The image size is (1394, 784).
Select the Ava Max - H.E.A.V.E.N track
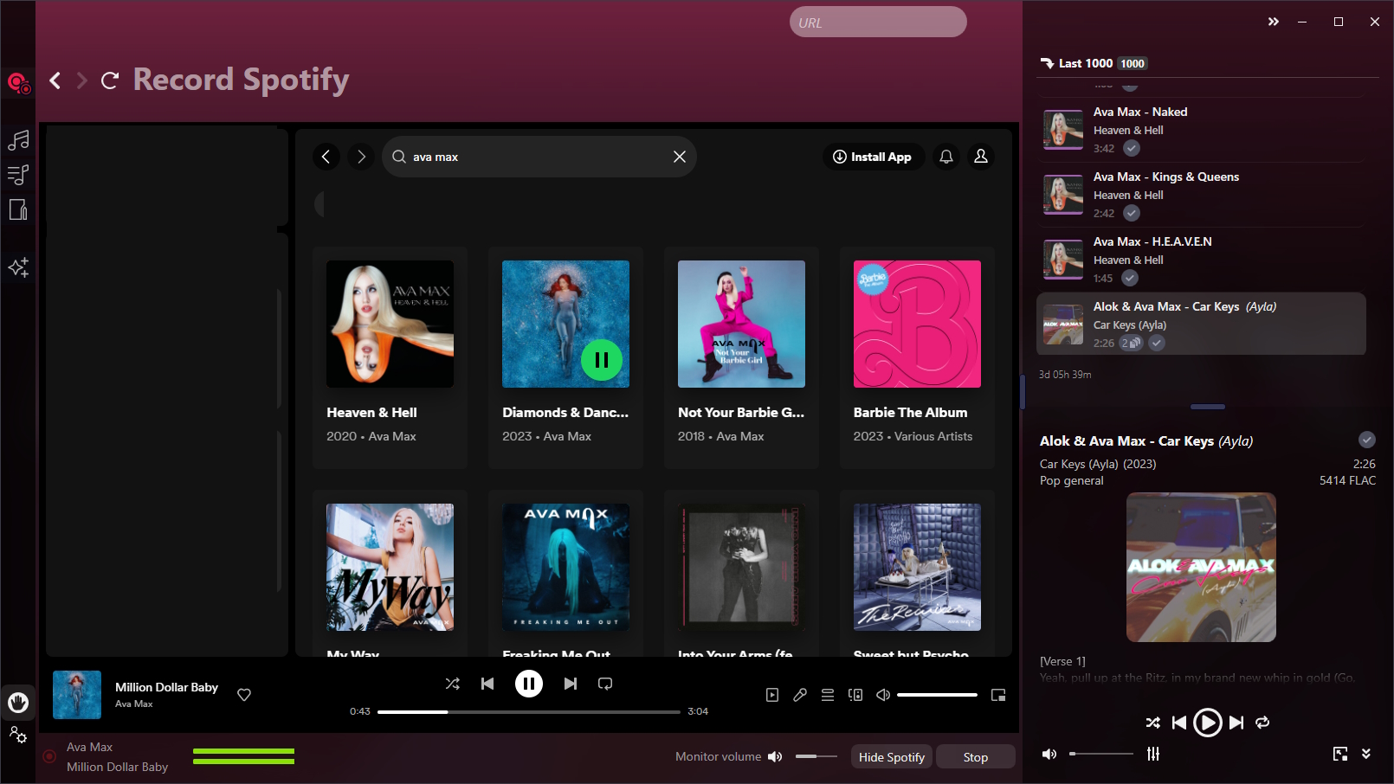1201,260
